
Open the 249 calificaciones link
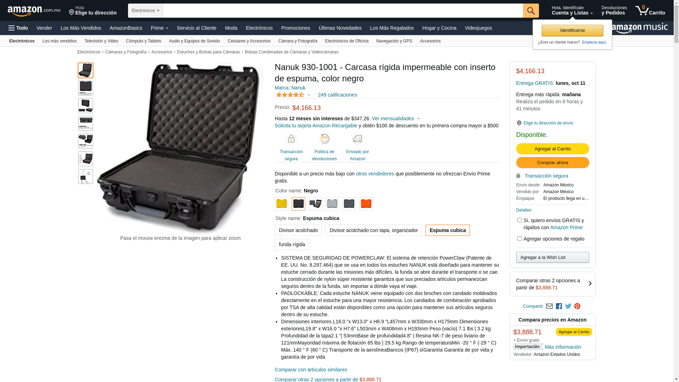pyautogui.click(x=337, y=95)
